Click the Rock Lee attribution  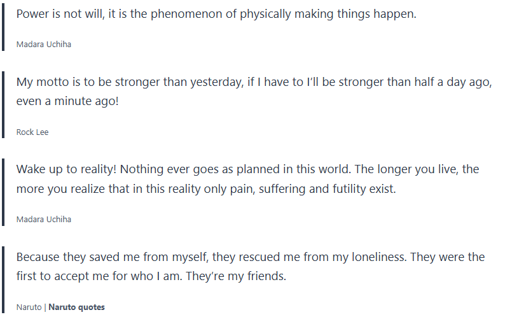[x=32, y=132]
